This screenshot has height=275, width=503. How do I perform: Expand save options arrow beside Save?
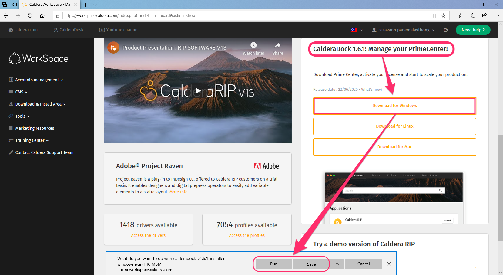(x=337, y=264)
